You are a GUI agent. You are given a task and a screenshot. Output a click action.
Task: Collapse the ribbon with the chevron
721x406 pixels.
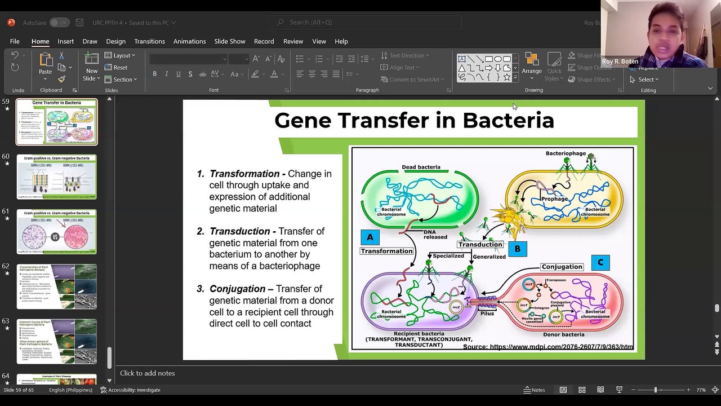[710, 89]
